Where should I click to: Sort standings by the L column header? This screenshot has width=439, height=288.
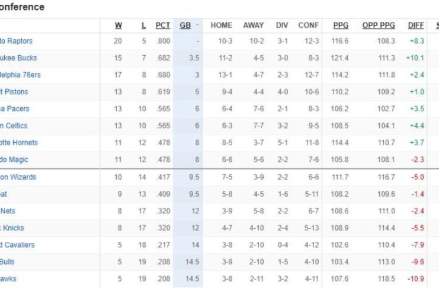point(143,25)
